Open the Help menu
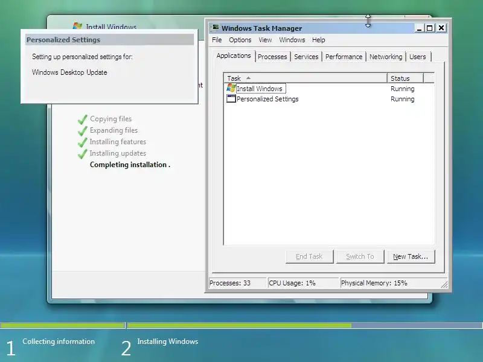 [319, 40]
